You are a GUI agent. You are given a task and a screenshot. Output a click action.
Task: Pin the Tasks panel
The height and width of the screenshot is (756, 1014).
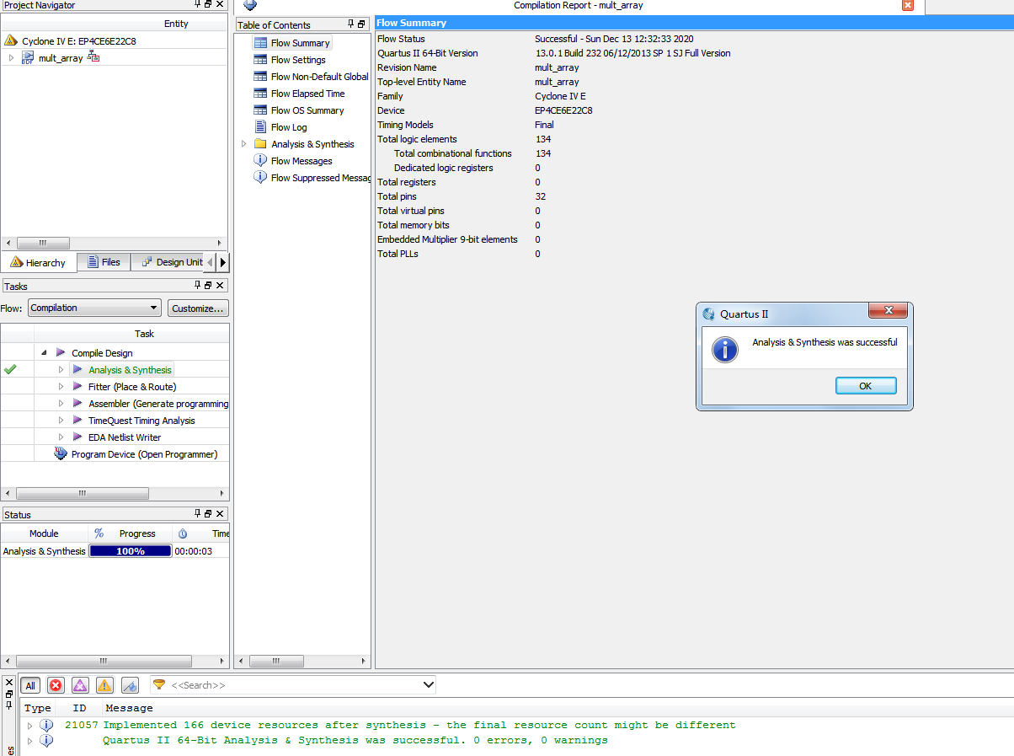click(198, 286)
